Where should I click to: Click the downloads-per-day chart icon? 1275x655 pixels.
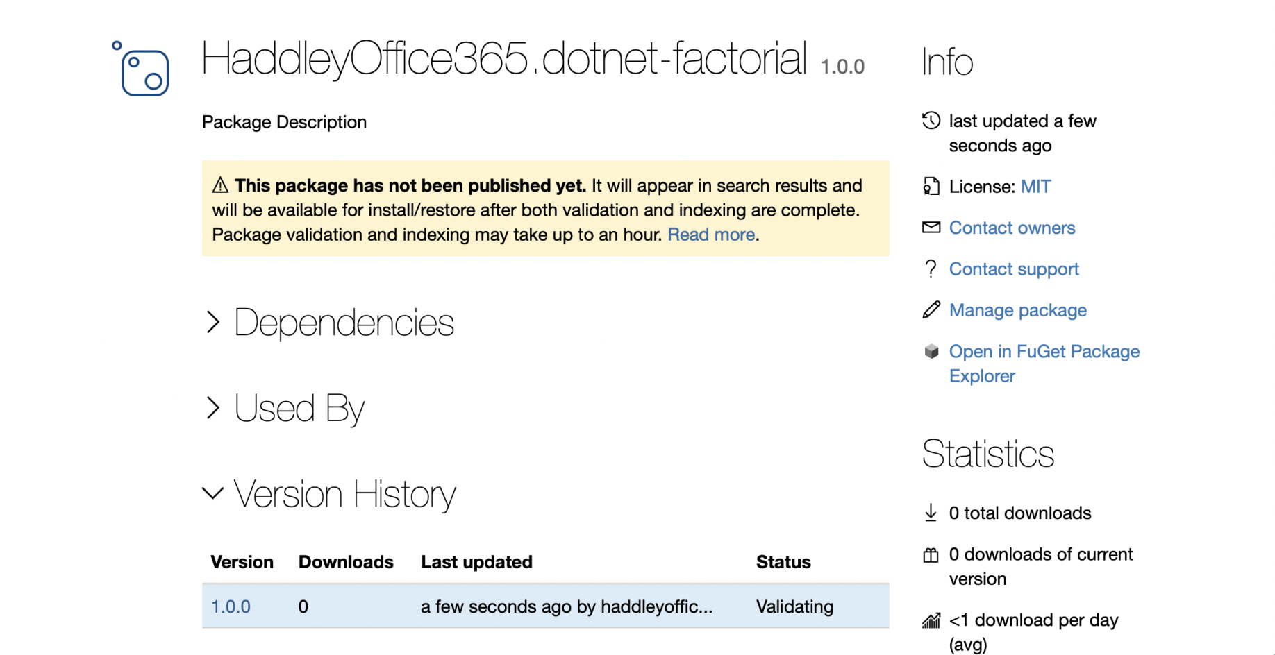coord(931,621)
